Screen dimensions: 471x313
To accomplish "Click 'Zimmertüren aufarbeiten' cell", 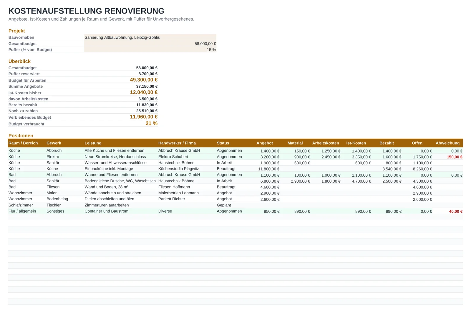I will 107,205.
